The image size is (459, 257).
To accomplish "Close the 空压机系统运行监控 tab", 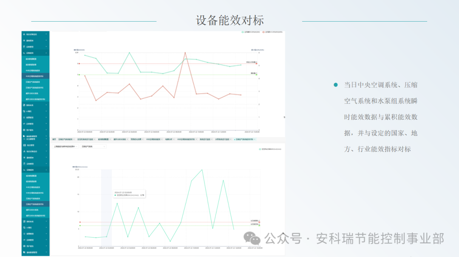I will (x=94, y=139).
